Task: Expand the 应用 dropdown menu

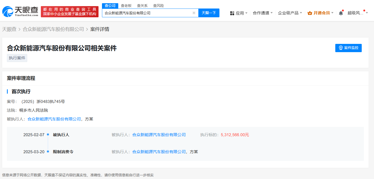Action: coord(242,13)
